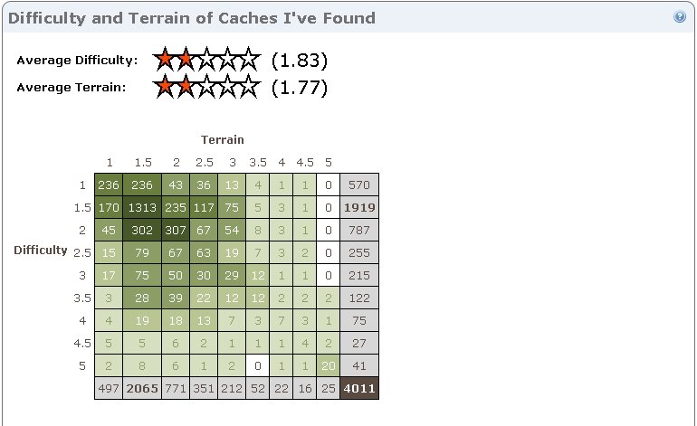Click the fourth star of Average Terrain

[229, 88]
